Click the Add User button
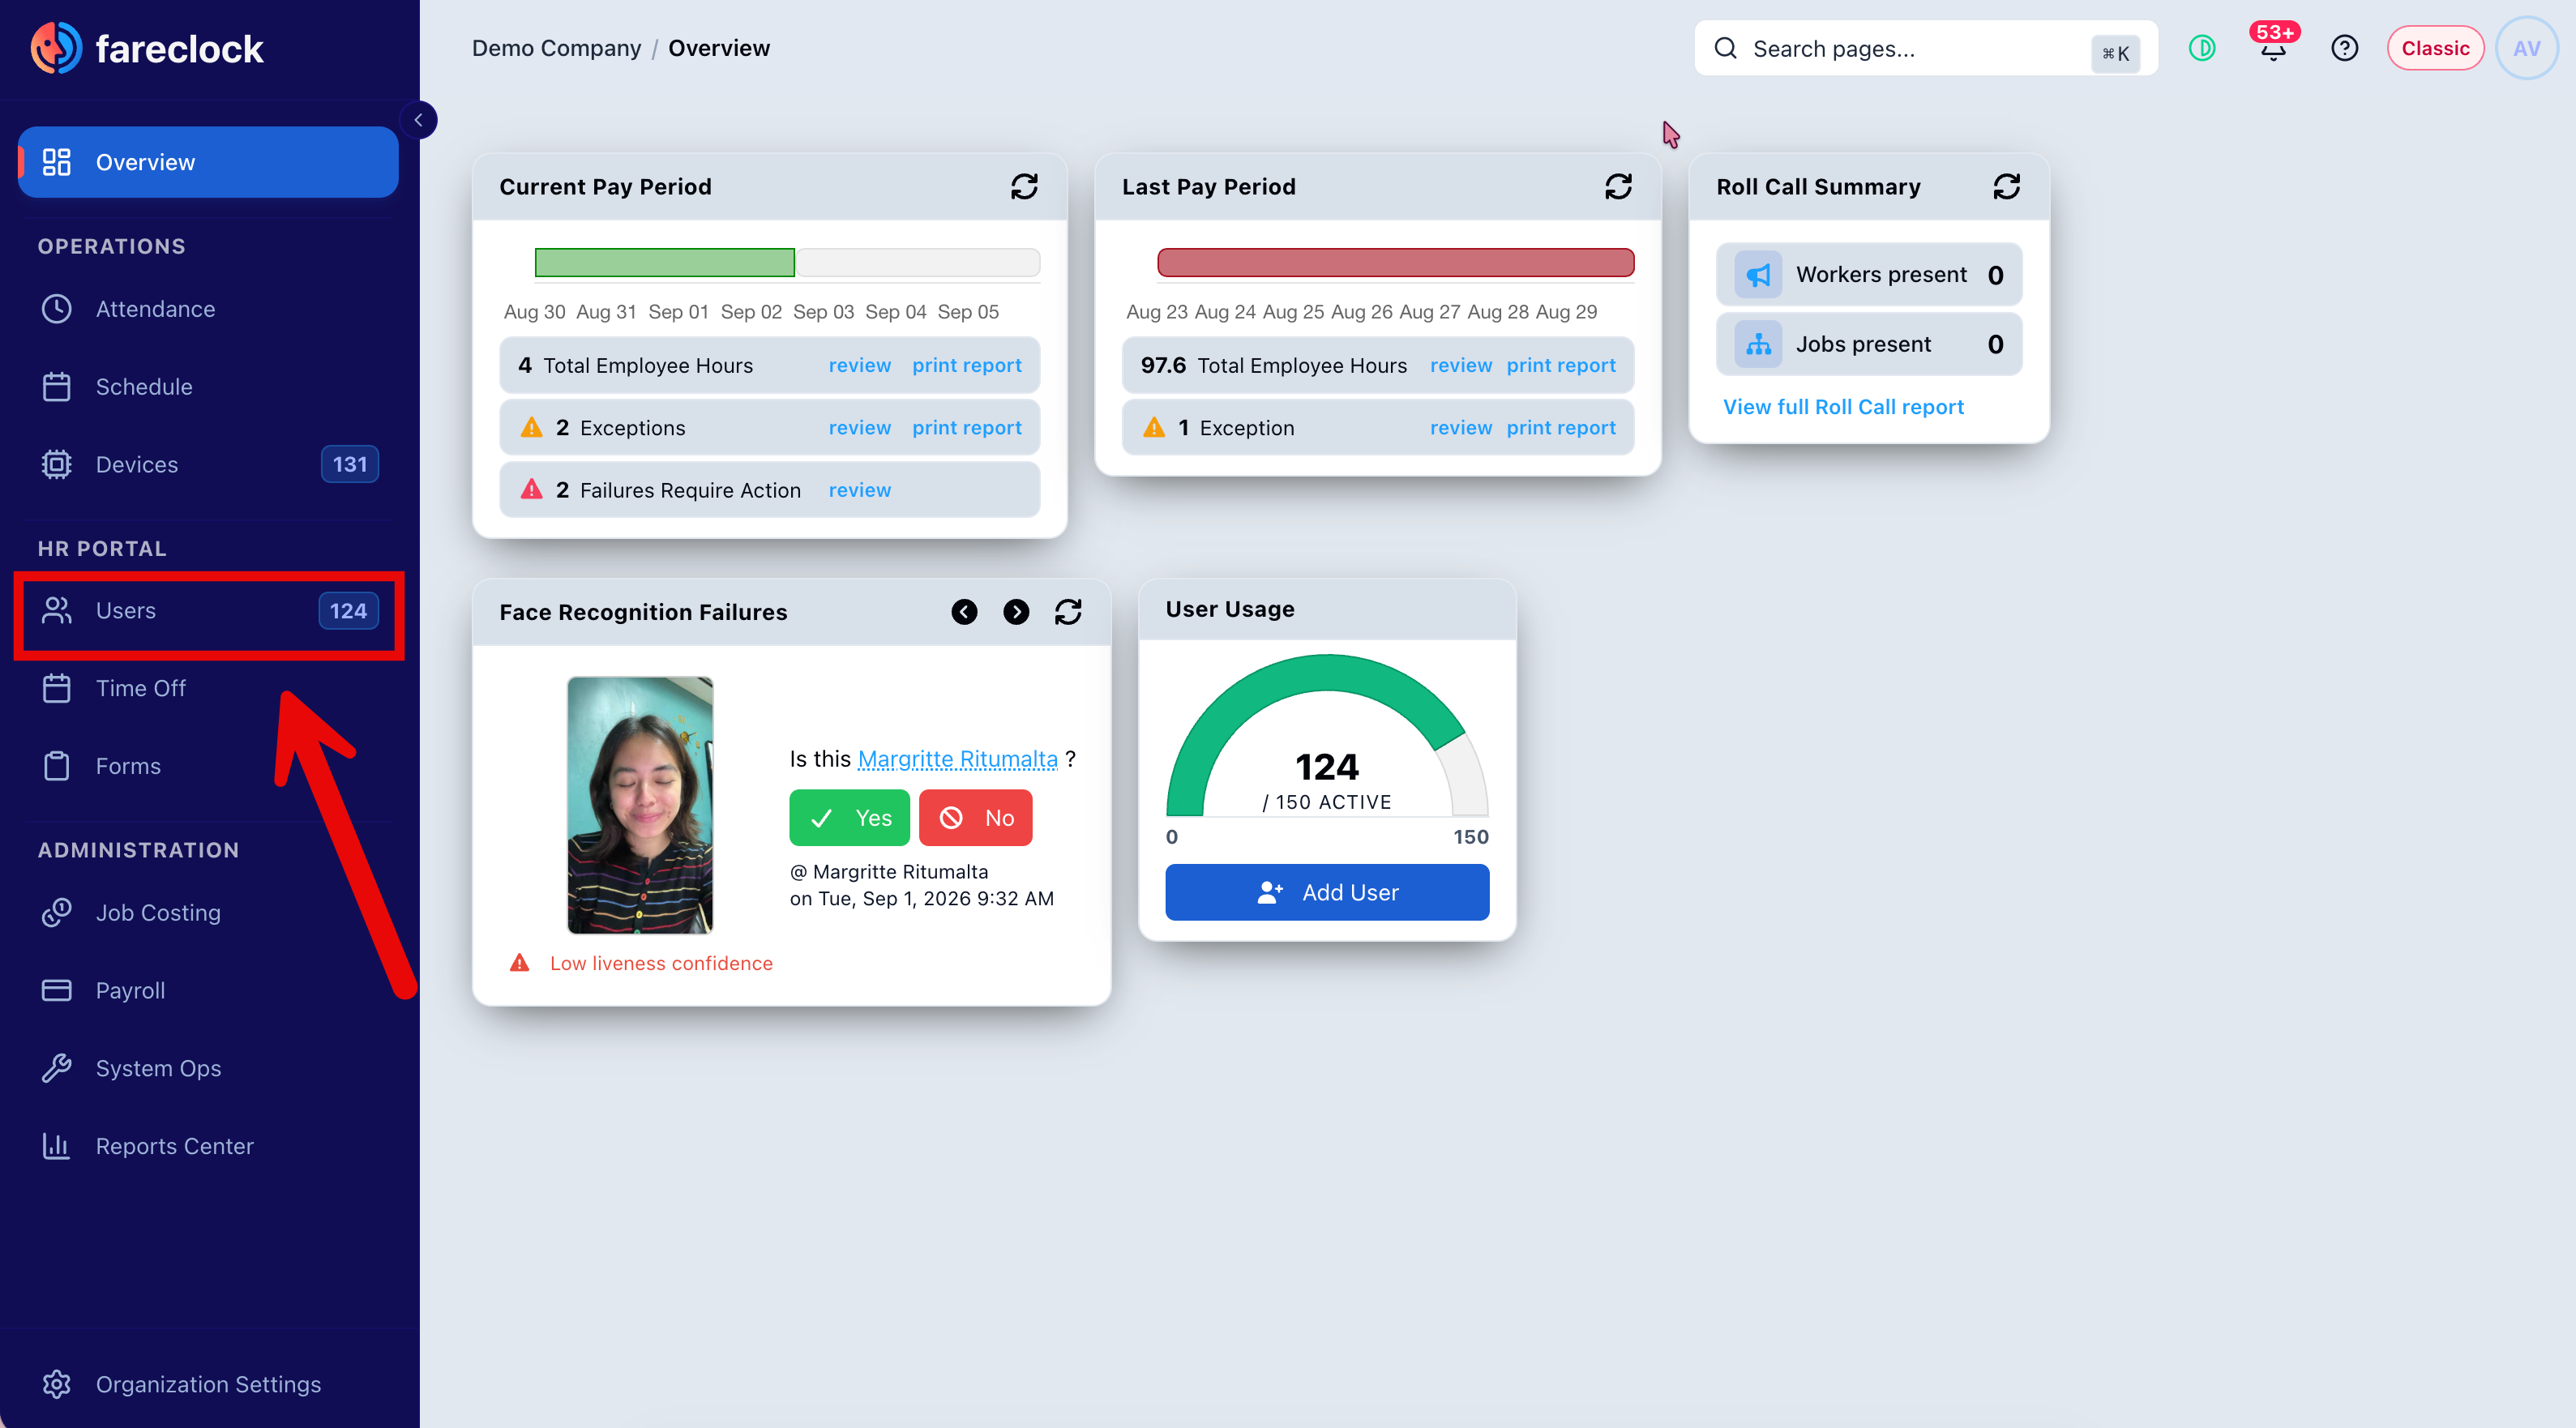The height and width of the screenshot is (1428, 2576). tap(1327, 892)
